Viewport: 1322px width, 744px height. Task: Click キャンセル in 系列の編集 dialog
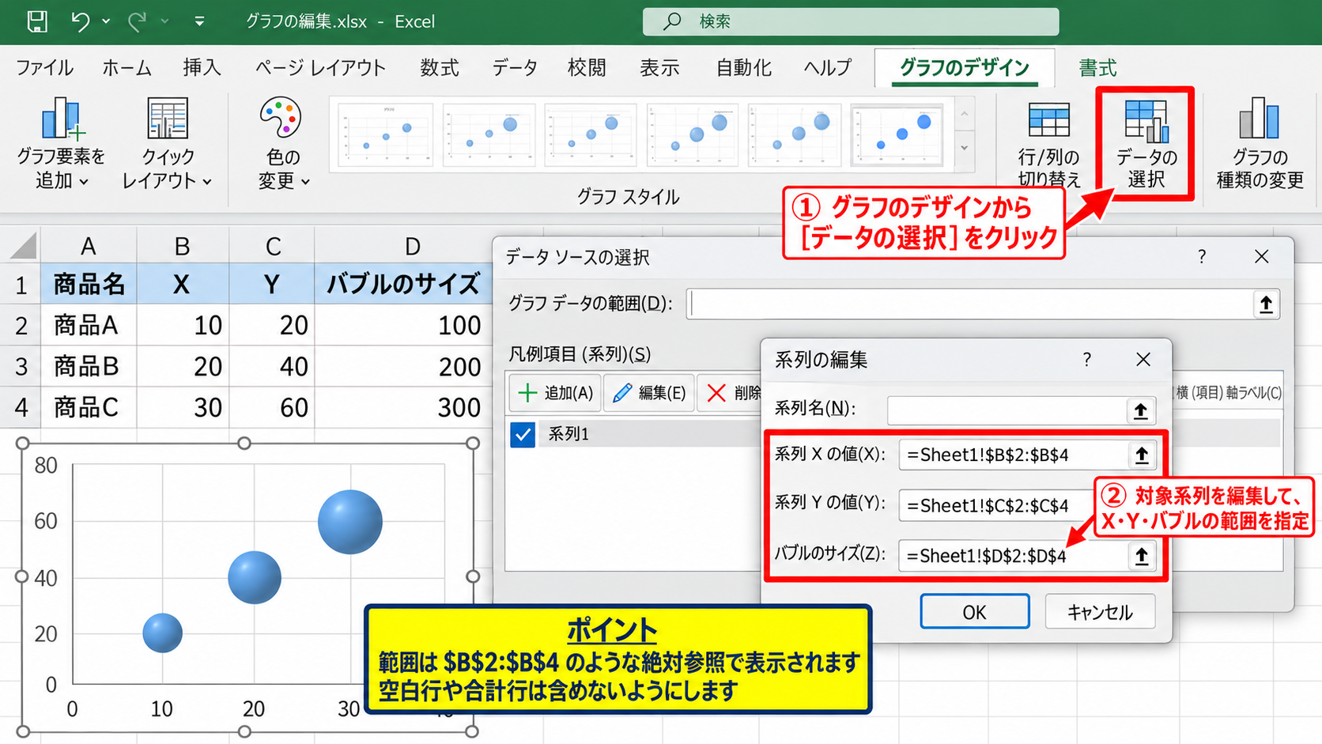coord(1100,612)
